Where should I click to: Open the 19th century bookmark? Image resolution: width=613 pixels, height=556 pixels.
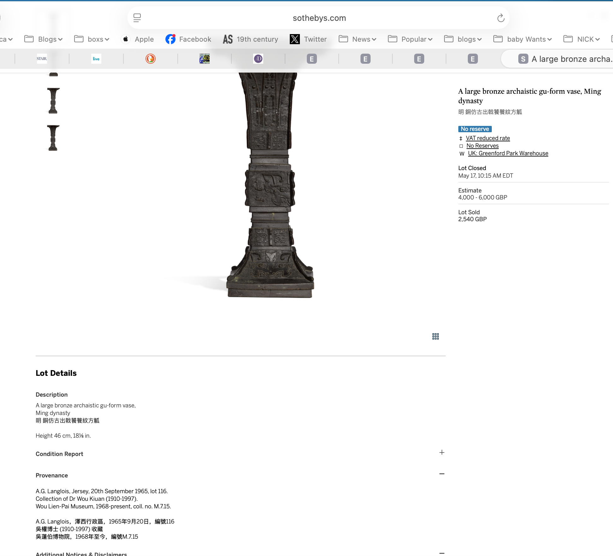pyautogui.click(x=251, y=39)
